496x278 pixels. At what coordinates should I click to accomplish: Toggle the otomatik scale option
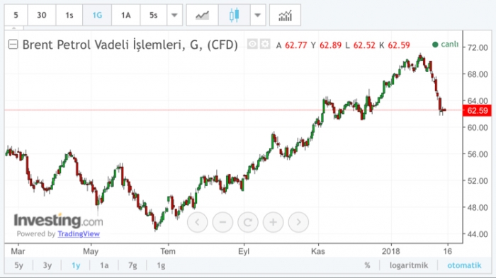[464, 265]
